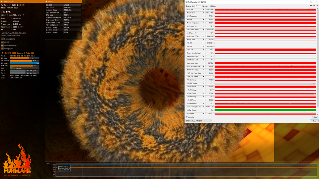Image resolution: width=319 pixels, height=179 pixels.
Task: Open the NVIDIA GeForce RTX 3080 device selector
Action: [x=199, y=121]
